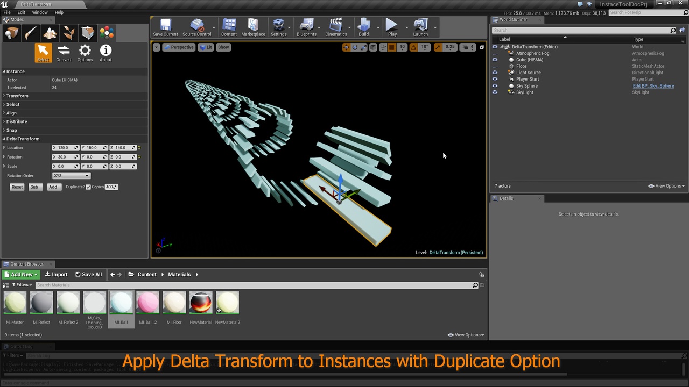Open the instance tool Options gear
The width and height of the screenshot is (689, 387).
pyautogui.click(x=85, y=53)
